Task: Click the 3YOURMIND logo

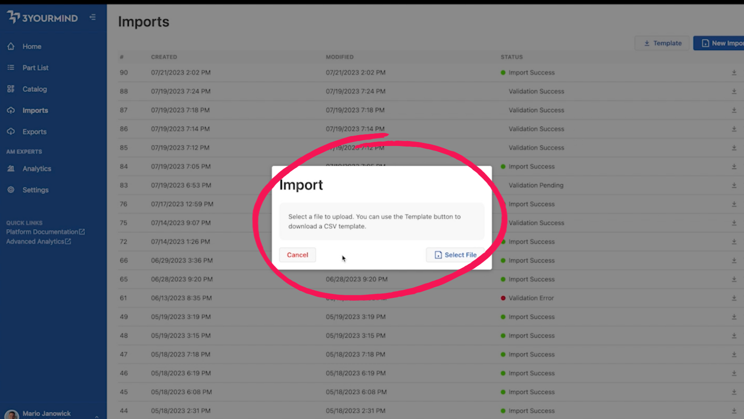Action: tap(43, 17)
